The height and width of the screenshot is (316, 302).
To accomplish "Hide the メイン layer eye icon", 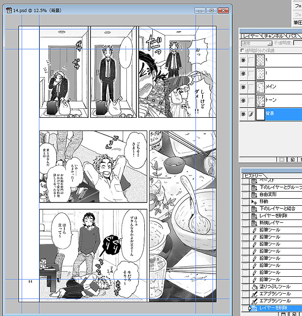I will coord(243,87).
